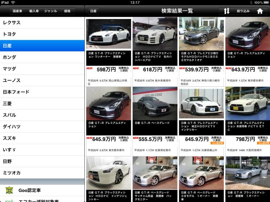Select 日野 in the maker list
The width and height of the screenshot is (270, 202).
pyautogui.click(x=42, y=162)
